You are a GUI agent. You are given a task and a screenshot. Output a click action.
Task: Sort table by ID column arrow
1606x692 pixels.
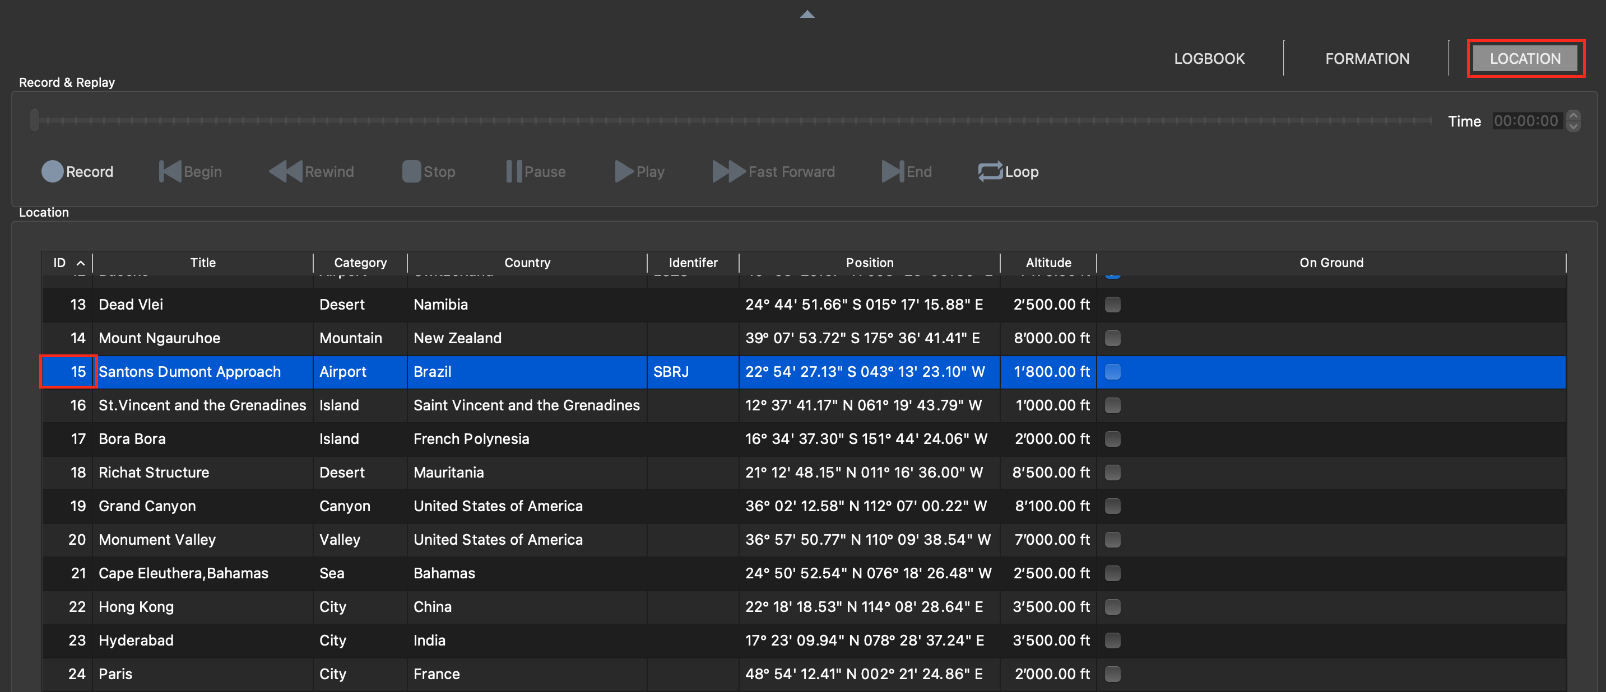coord(81,263)
